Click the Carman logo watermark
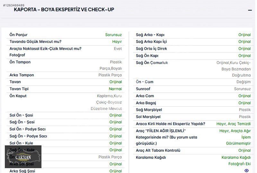The height and width of the screenshot is (173, 257). 23,157
